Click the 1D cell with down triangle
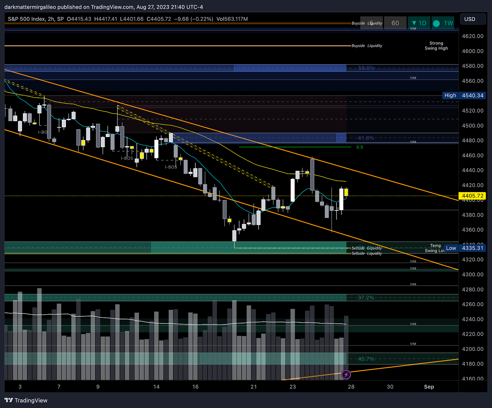Viewport: 492px width, 408px height. (419, 23)
